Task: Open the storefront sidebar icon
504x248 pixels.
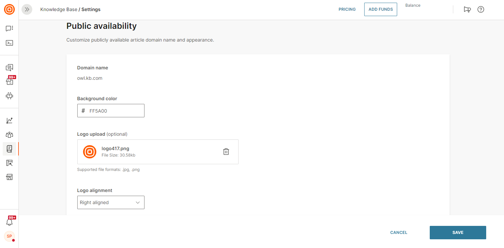Action: 9,177
